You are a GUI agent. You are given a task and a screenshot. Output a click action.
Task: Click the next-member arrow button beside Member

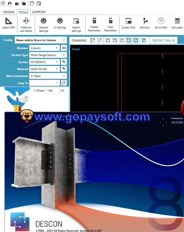pyautogui.click(x=64, y=48)
